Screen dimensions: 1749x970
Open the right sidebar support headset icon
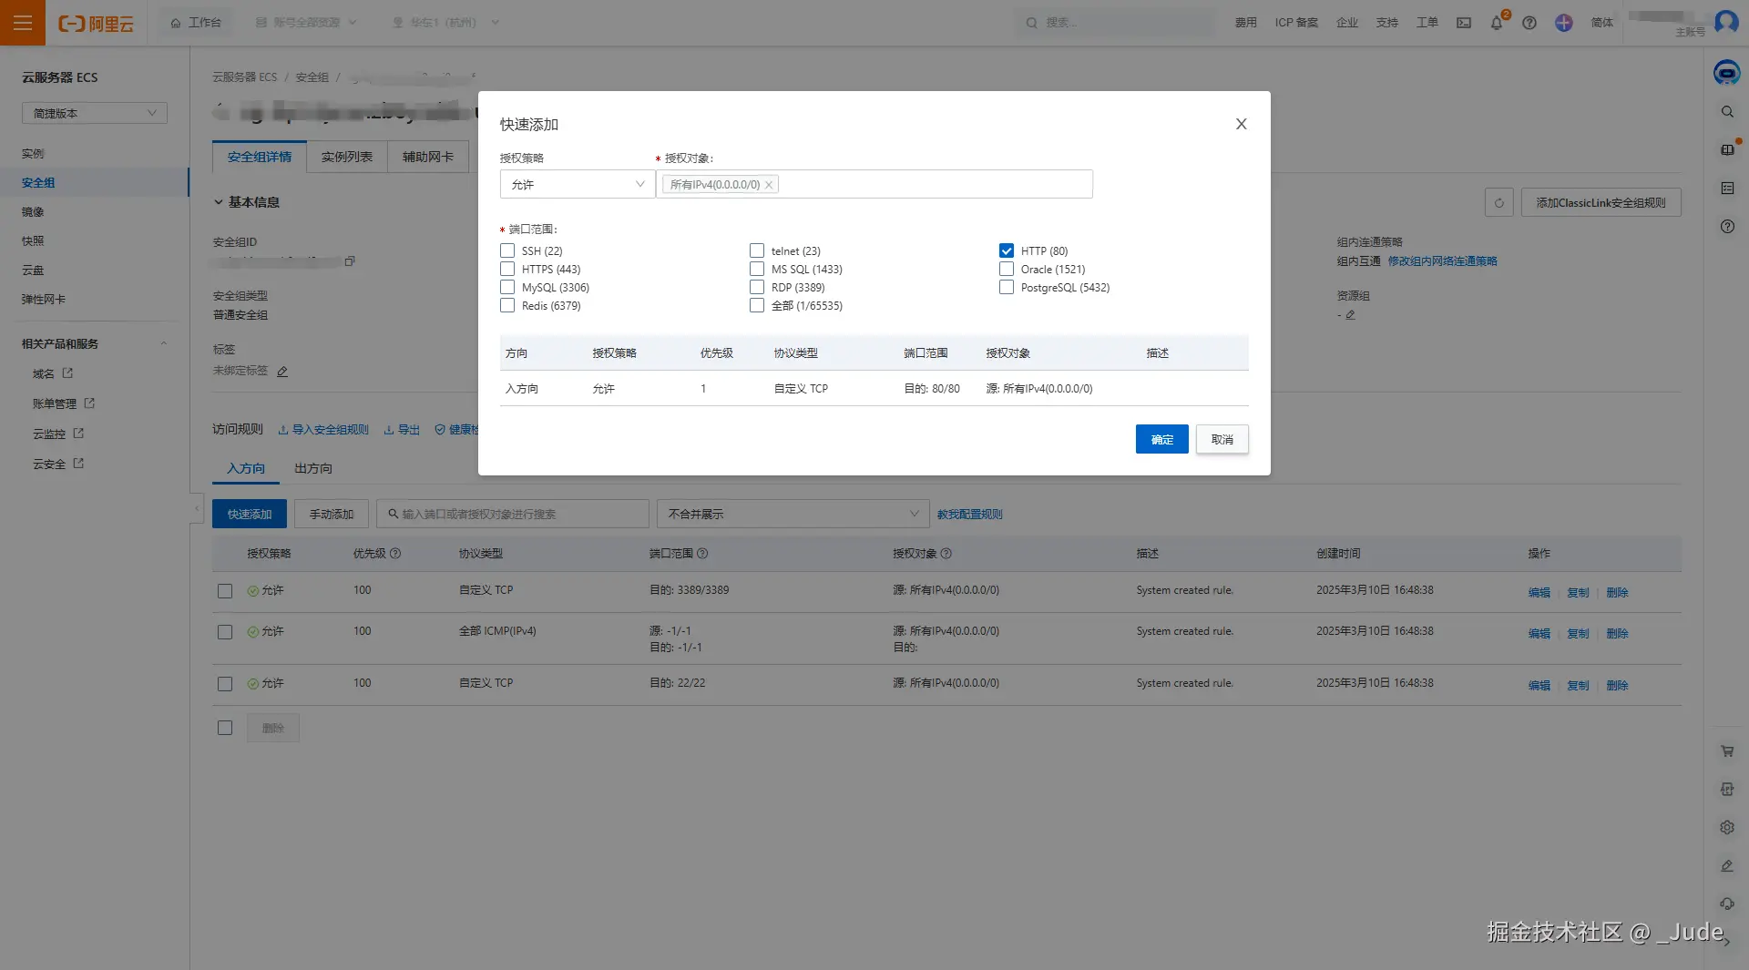(1727, 904)
